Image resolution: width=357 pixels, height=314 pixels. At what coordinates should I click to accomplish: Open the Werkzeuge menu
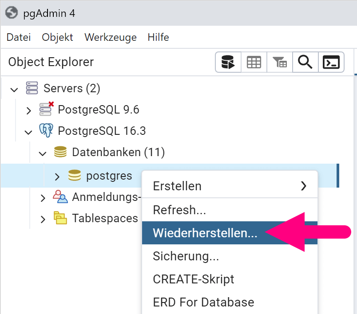coord(111,37)
